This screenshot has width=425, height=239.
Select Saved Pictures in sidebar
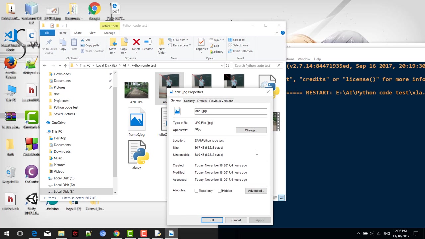click(x=64, y=114)
